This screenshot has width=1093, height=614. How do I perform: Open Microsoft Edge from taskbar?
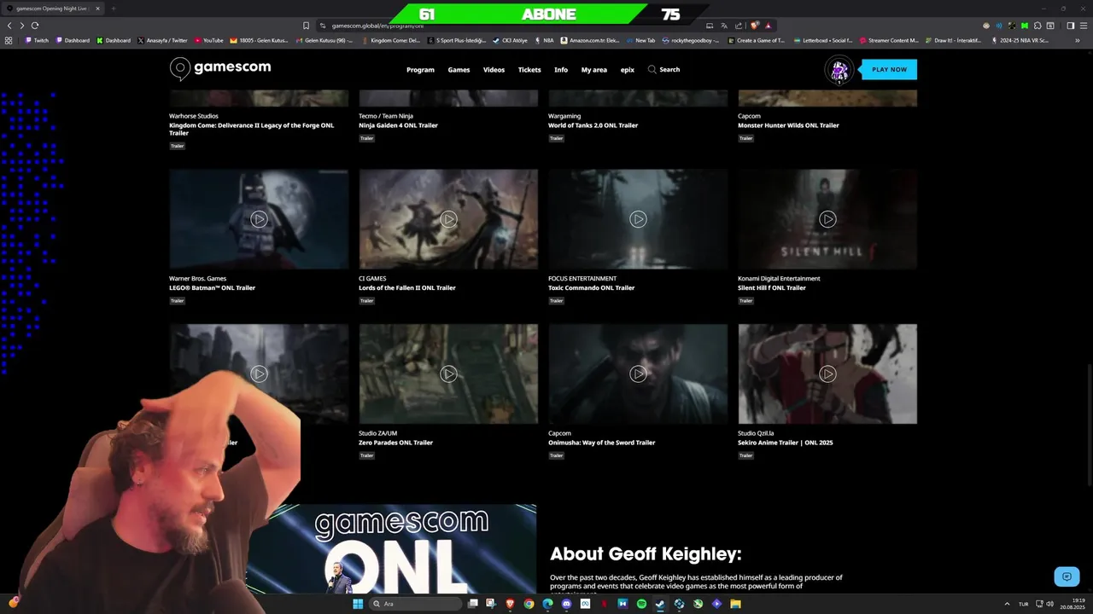click(x=547, y=604)
